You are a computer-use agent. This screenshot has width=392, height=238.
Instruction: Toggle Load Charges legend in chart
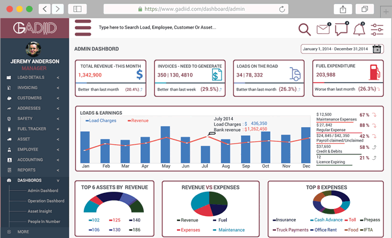click(99, 120)
